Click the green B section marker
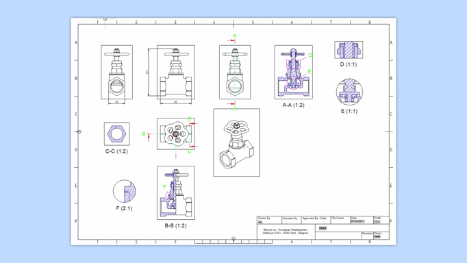The width and height of the screenshot is (467, 263). click(x=144, y=134)
